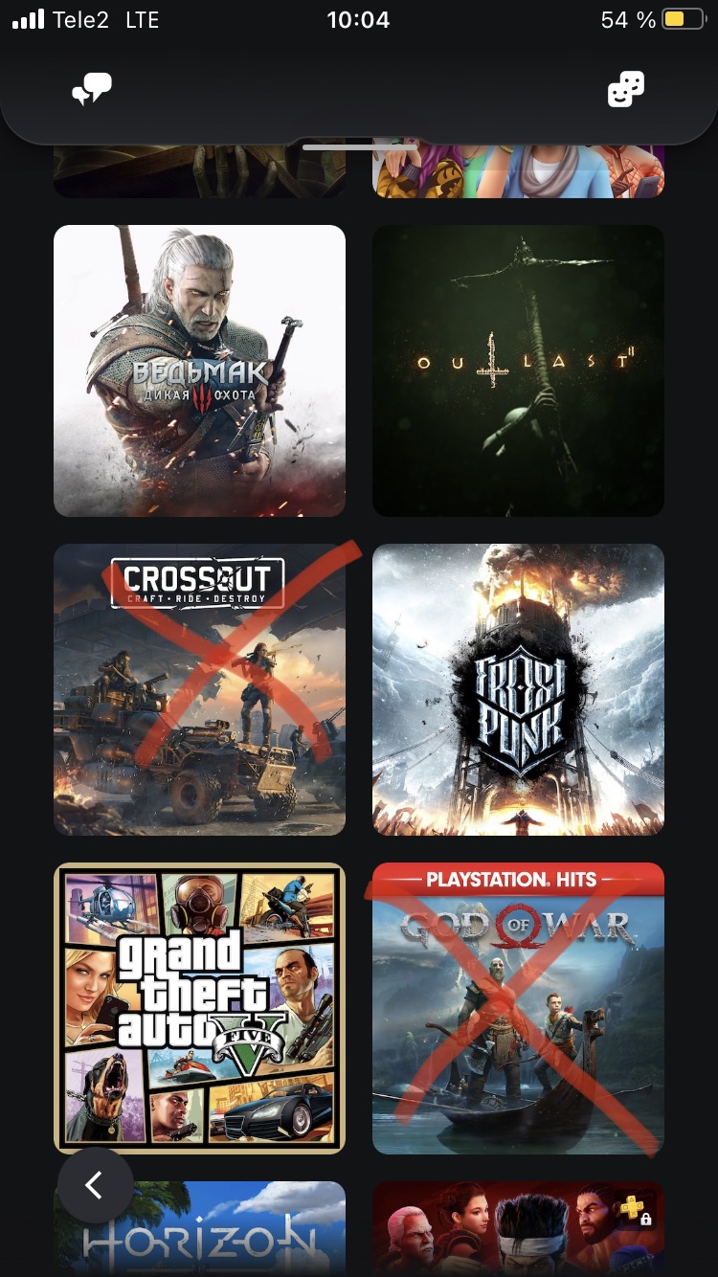This screenshot has width=718, height=1277.
Task: Open the fighting game tile with PS Plus badge
Action: click(x=518, y=1229)
